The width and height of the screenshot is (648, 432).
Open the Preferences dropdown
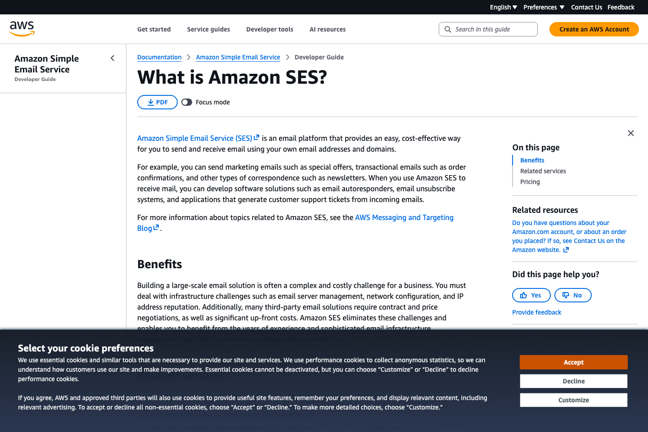543,7
